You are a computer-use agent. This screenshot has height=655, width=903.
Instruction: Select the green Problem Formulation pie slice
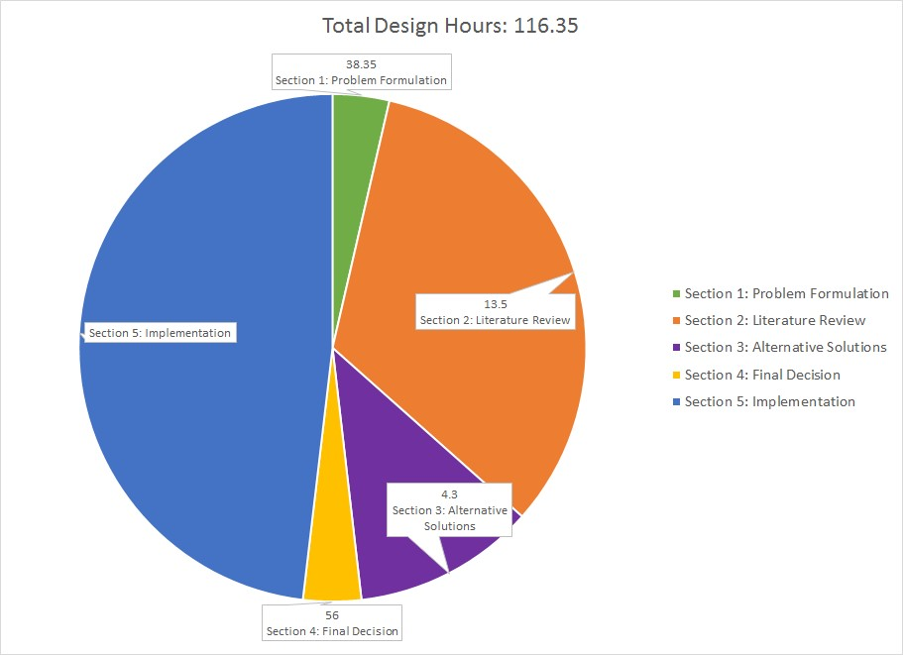pos(357,124)
